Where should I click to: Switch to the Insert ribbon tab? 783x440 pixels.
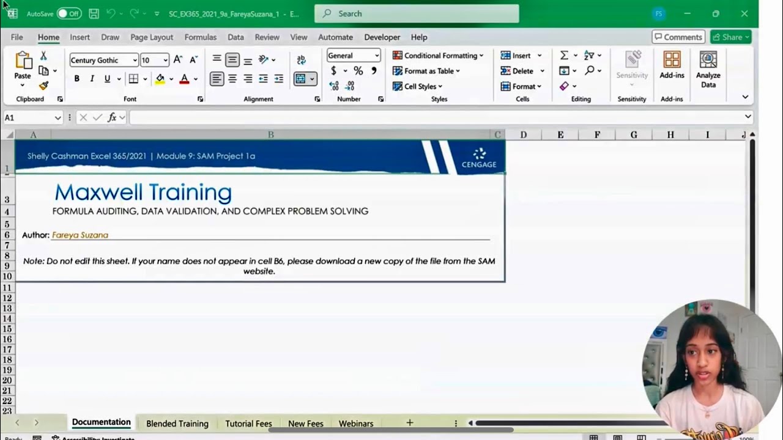pos(80,37)
